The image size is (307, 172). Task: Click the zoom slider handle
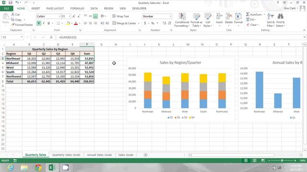282,161
